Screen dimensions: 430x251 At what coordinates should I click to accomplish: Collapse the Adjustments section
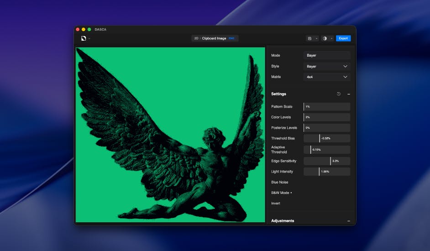click(349, 221)
